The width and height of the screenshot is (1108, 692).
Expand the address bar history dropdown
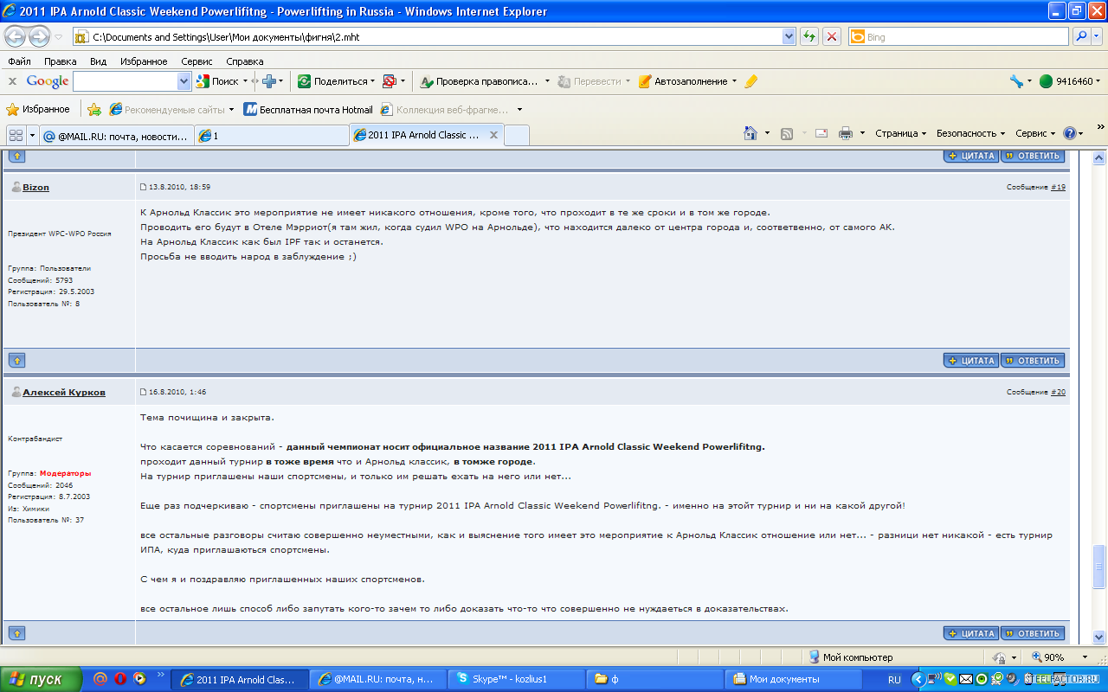pyautogui.click(x=789, y=37)
